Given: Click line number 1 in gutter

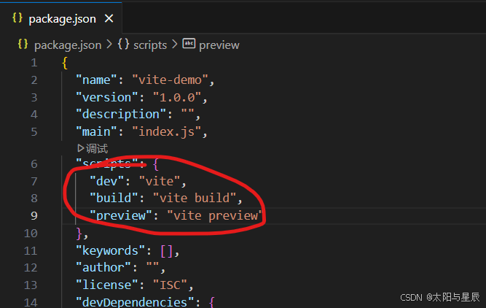Looking at the screenshot, I should coord(34,63).
